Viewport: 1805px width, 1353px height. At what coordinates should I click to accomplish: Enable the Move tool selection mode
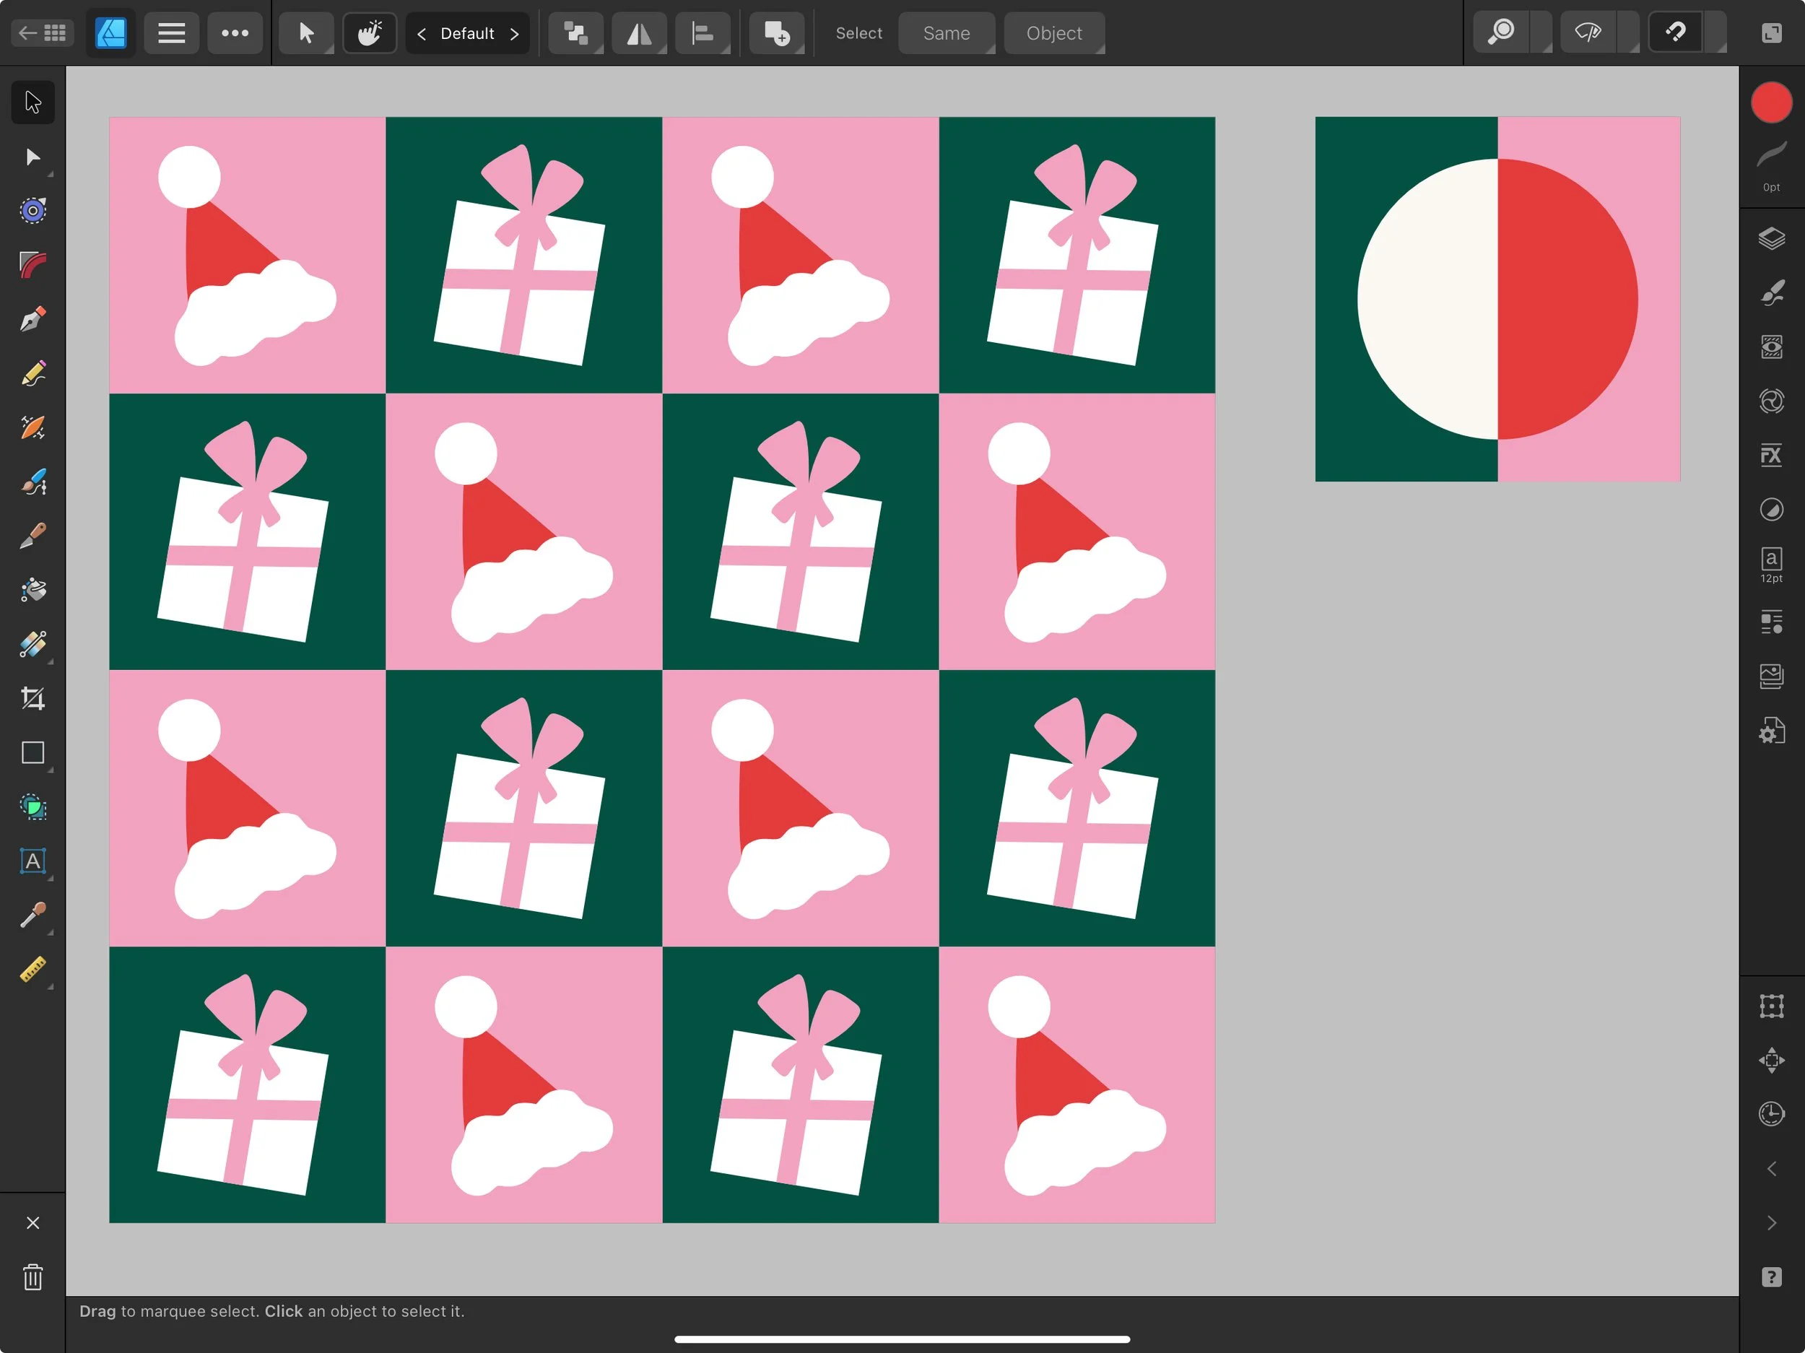click(306, 32)
